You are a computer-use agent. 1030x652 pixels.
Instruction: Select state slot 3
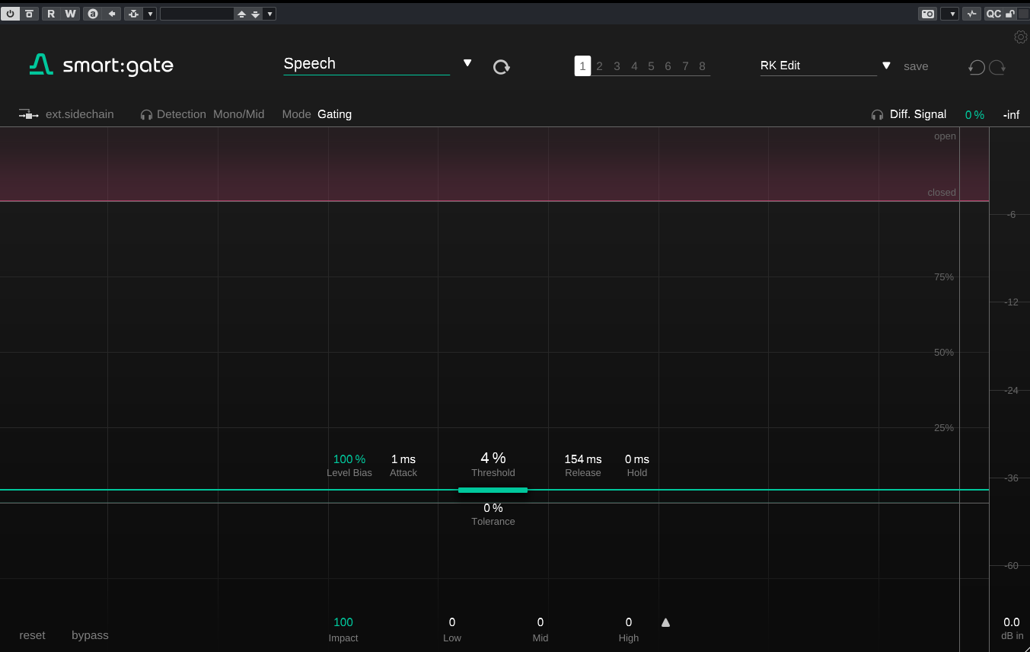[617, 66]
